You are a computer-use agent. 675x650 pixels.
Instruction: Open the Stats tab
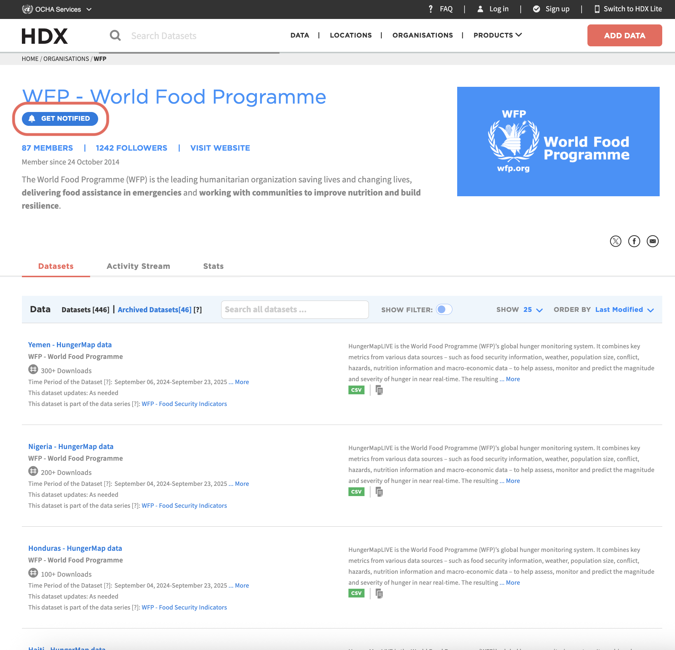click(x=213, y=266)
